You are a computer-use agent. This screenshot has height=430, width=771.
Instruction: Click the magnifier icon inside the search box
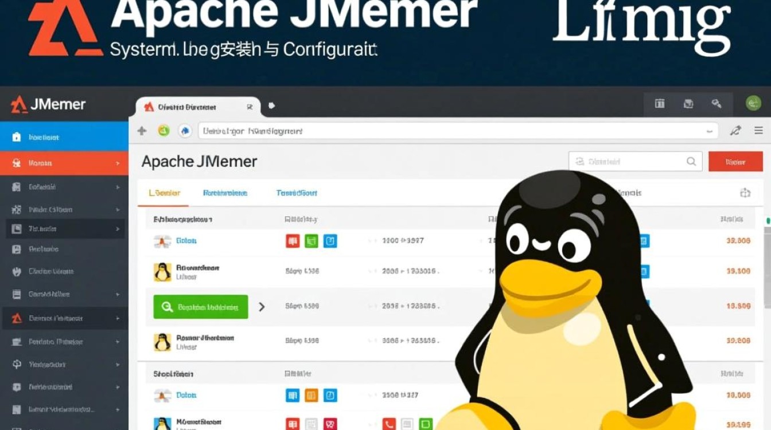[691, 161]
